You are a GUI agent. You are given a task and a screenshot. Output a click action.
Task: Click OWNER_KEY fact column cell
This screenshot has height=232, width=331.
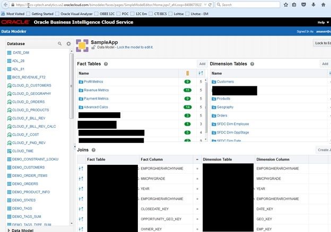click(151, 229)
